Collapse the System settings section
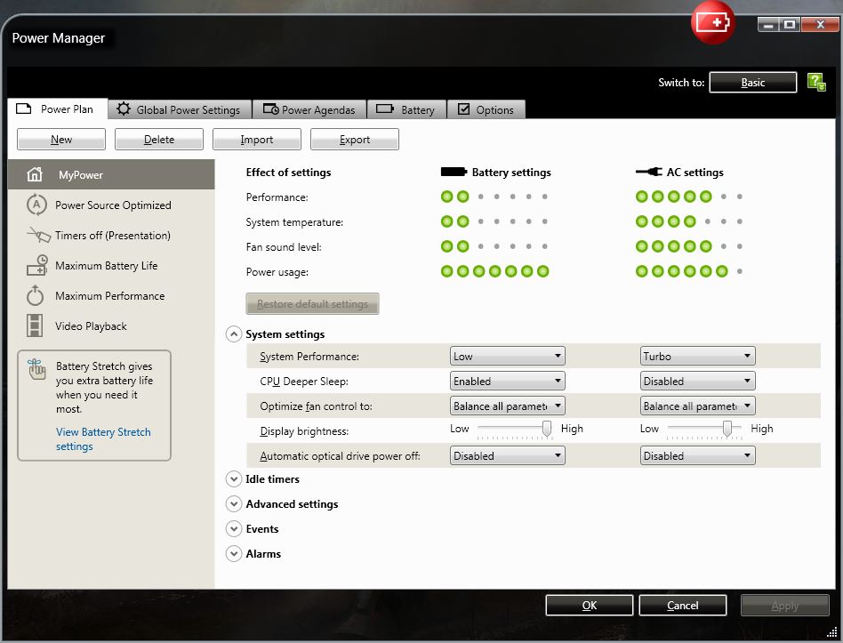 (x=233, y=334)
